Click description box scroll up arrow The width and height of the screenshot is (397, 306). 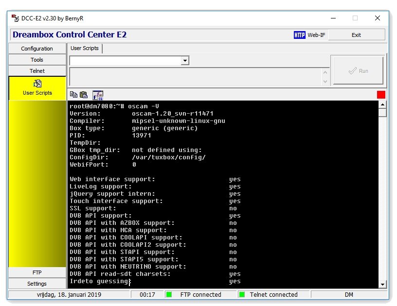[325, 72]
